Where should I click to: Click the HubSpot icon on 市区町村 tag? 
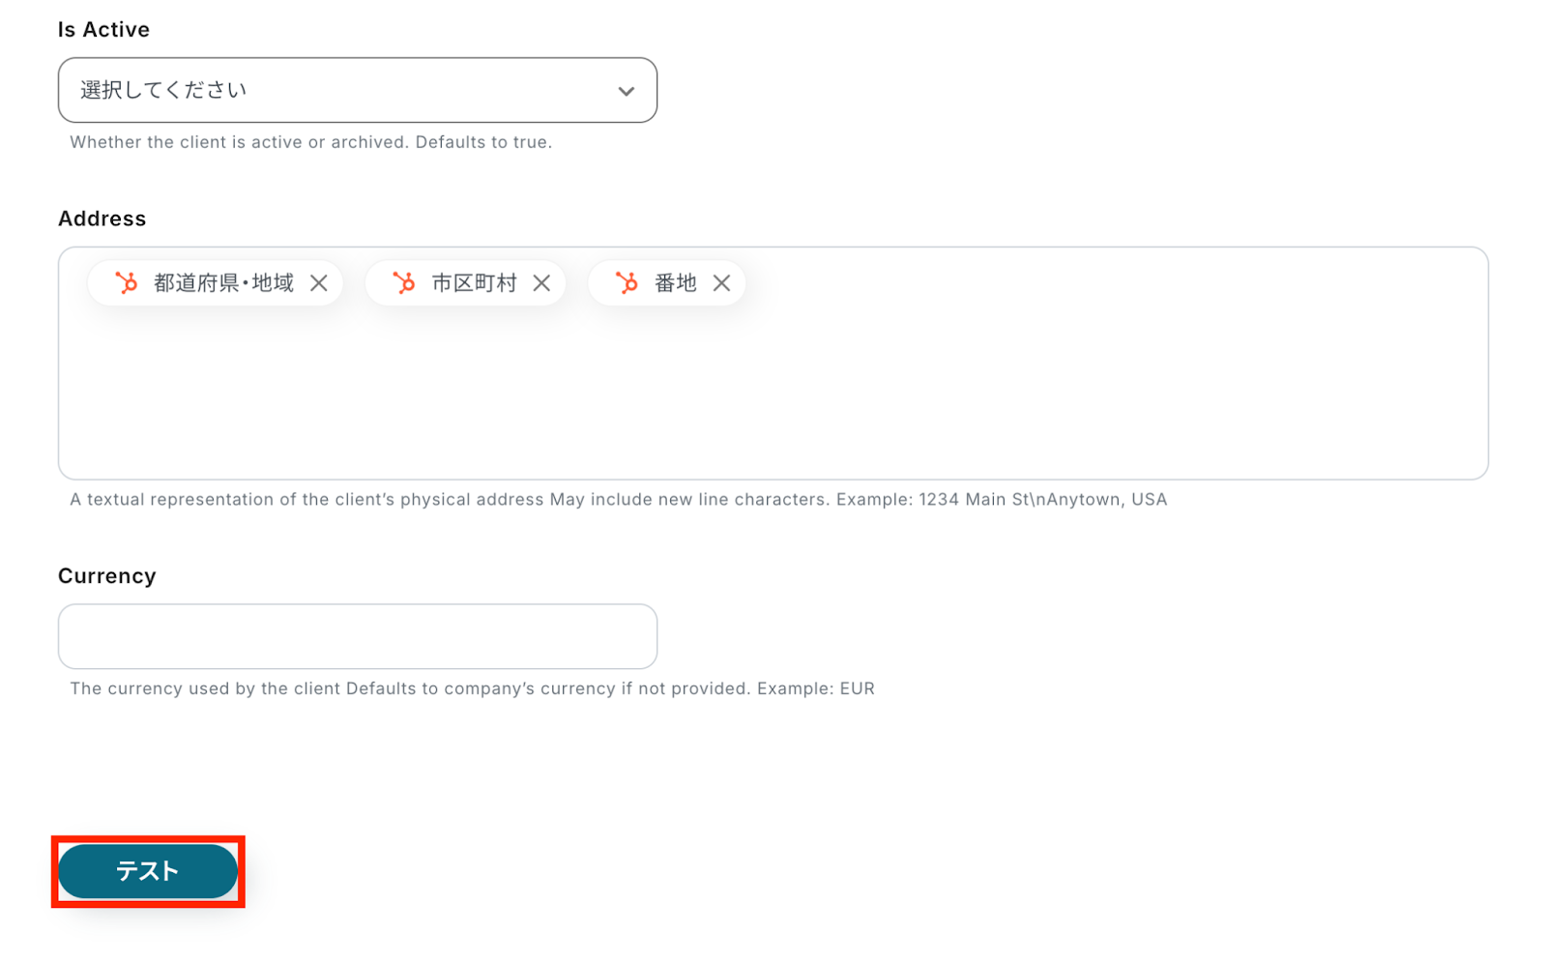click(404, 282)
